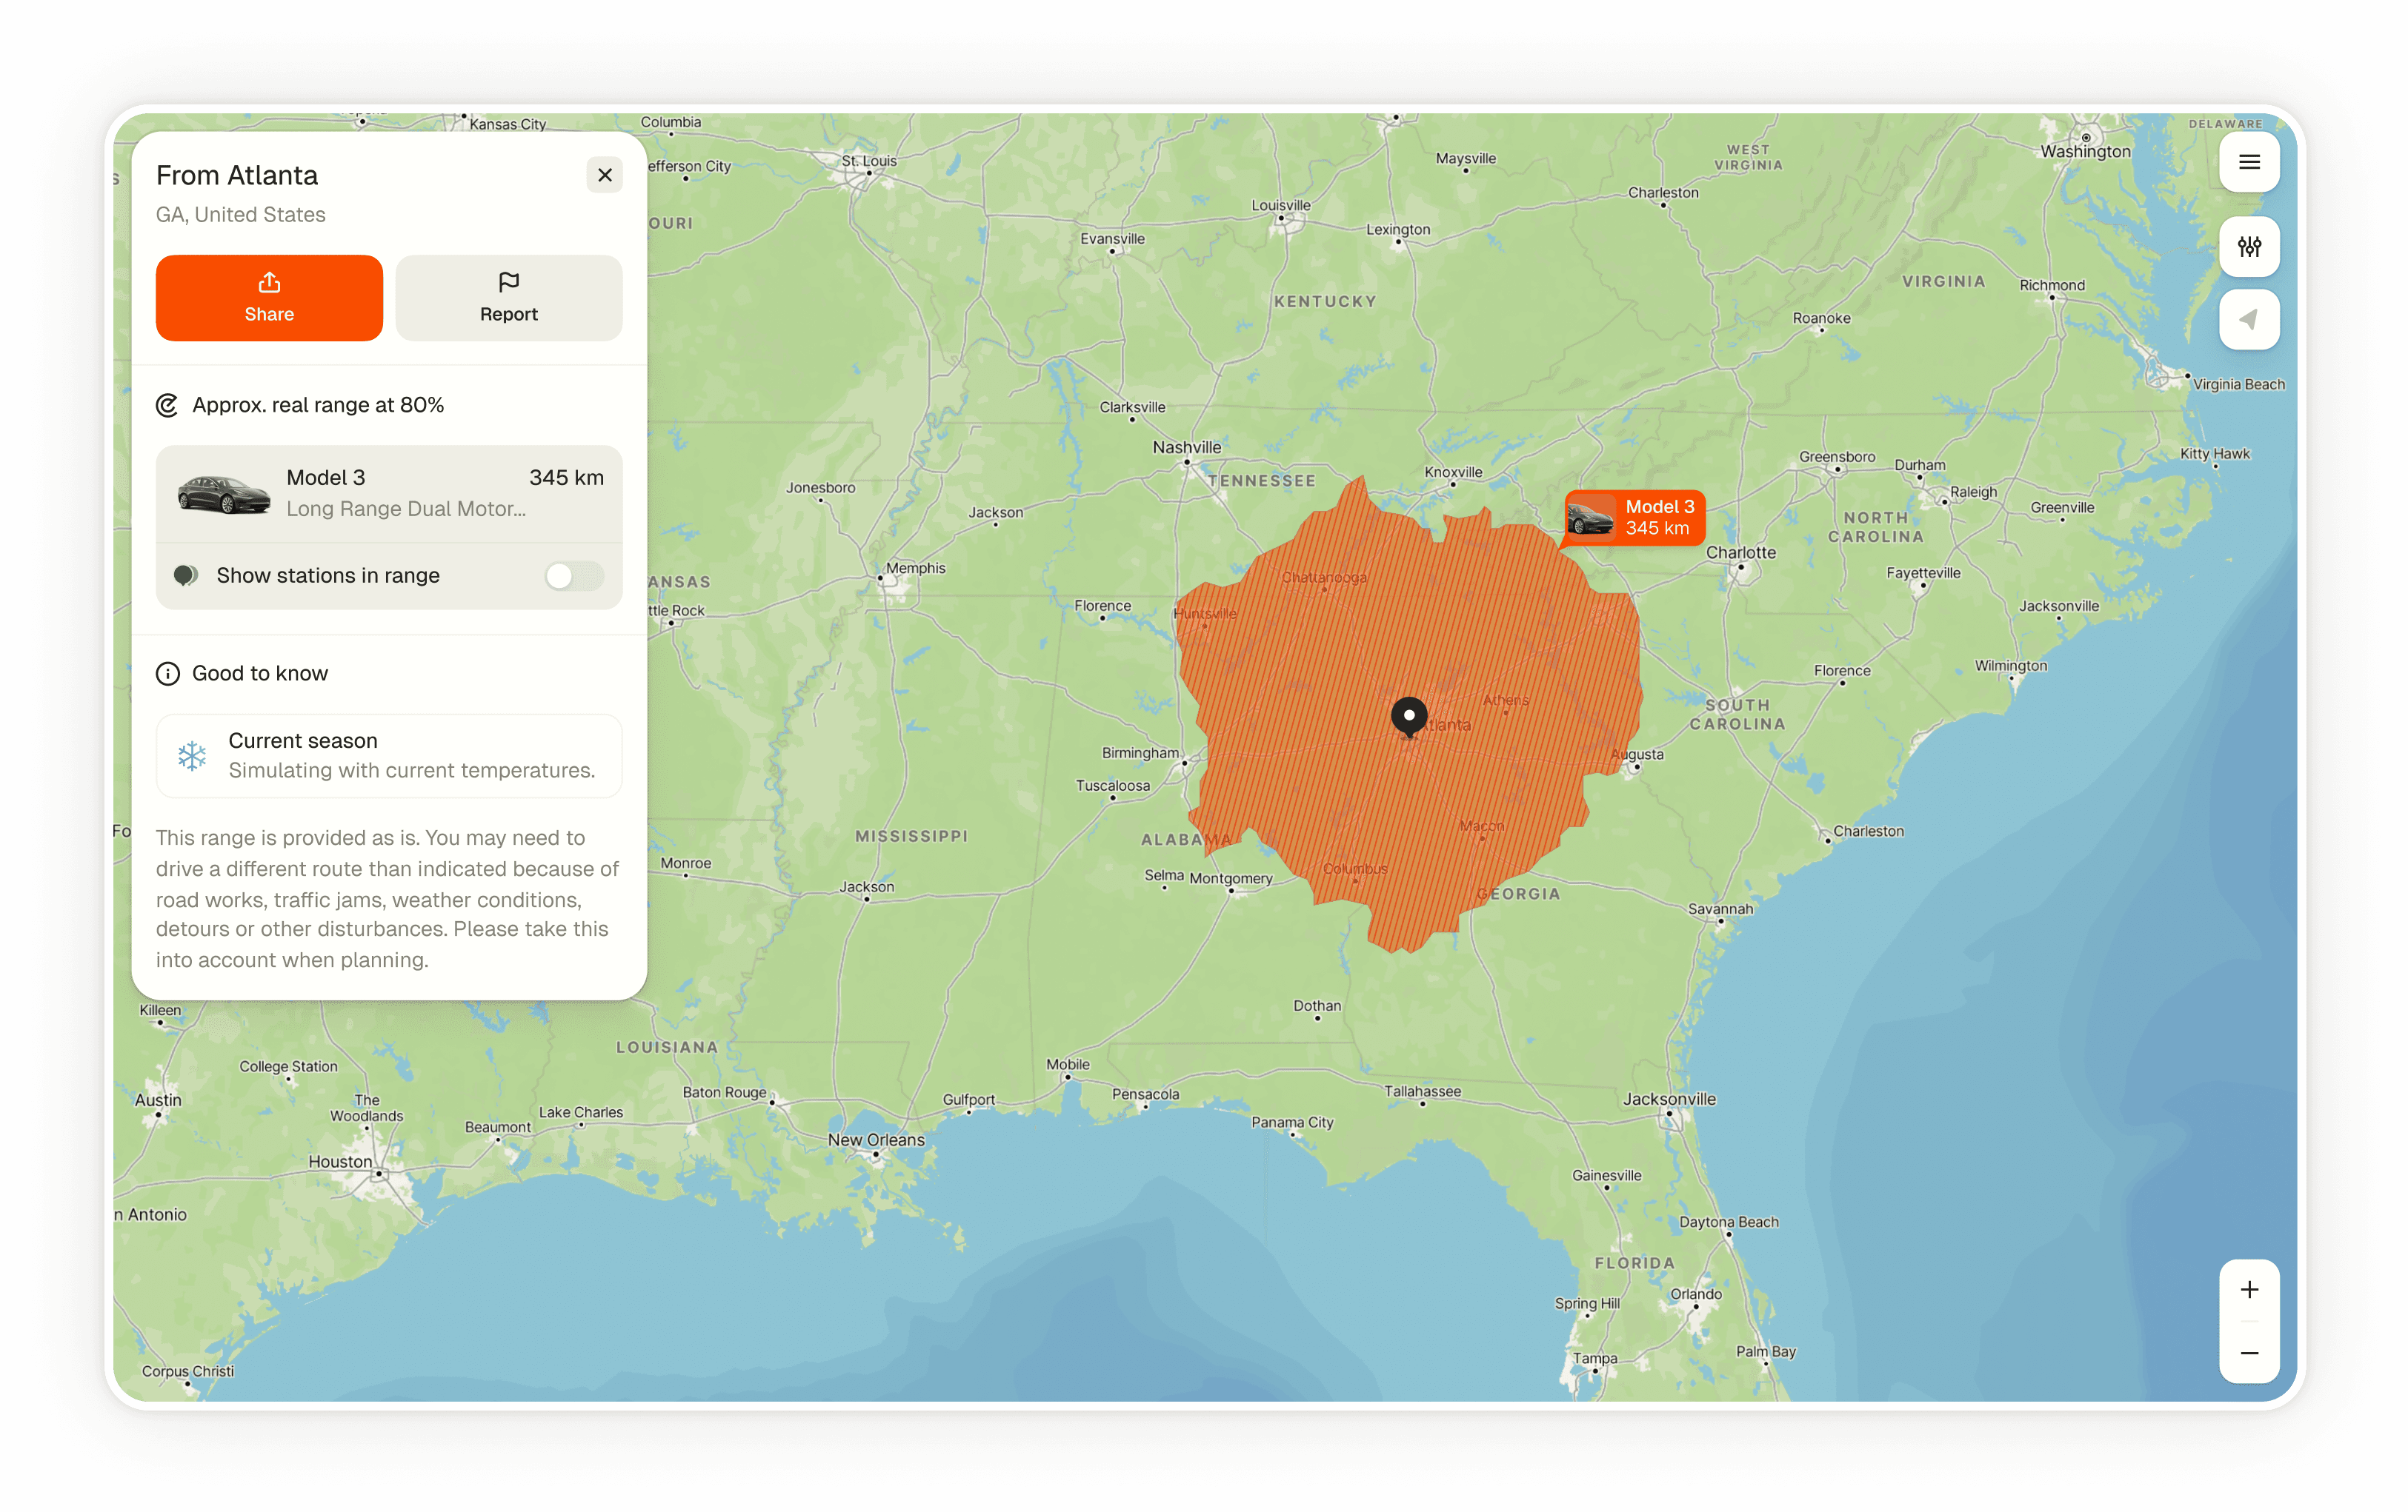This screenshot has height=1512, width=2408.
Task: Click the Share button
Action: tap(269, 298)
